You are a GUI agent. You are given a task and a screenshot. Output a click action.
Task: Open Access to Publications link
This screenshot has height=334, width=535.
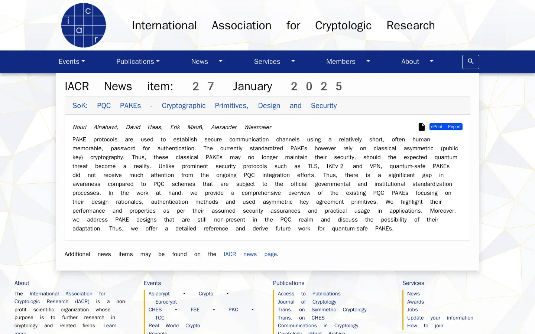pos(309,294)
